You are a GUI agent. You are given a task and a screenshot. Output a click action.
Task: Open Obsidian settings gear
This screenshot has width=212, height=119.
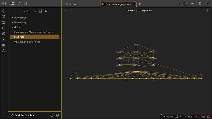(57, 115)
